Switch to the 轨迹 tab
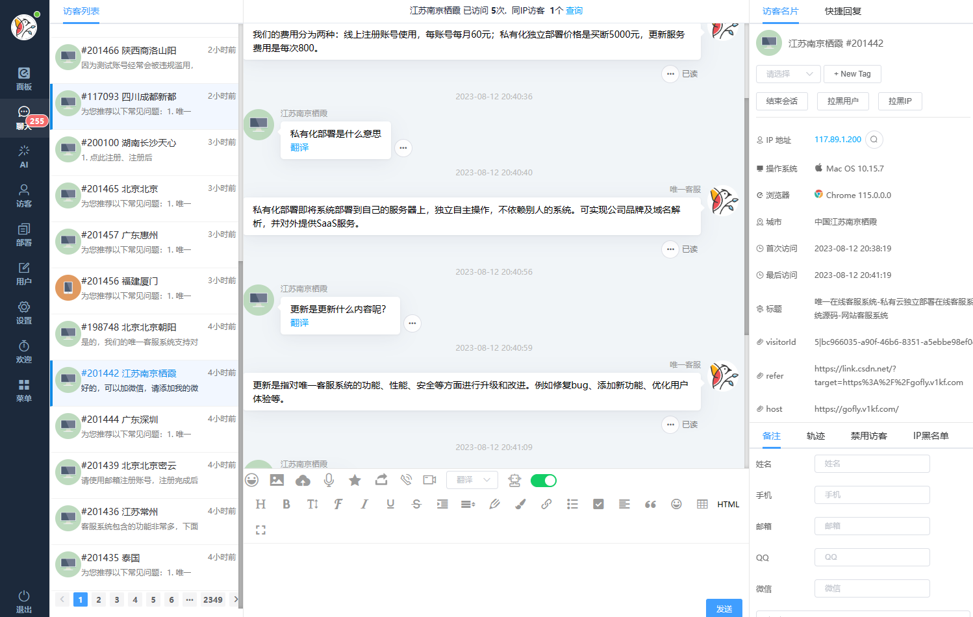The image size is (973, 617). 816,436
